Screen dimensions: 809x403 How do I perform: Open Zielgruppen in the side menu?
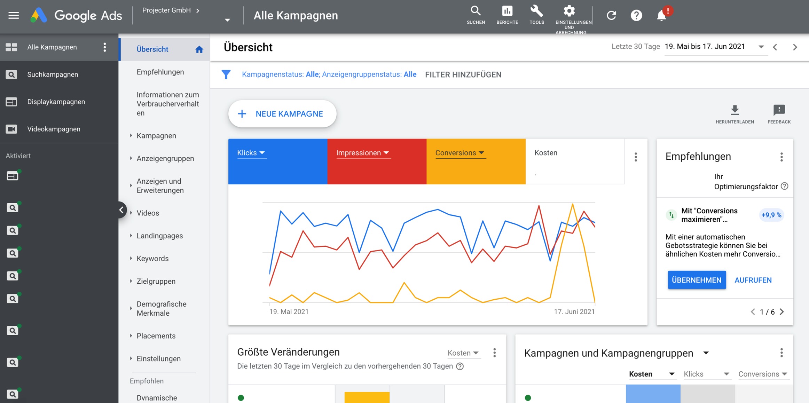(x=156, y=281)
